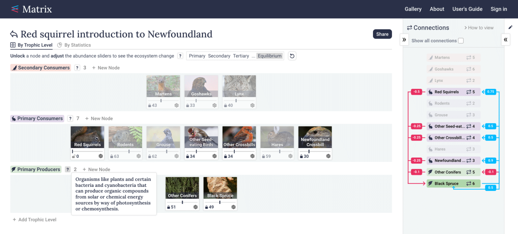This screenshot has height=234, width=518.
Task: Click the Black Spruce abundance slider
Action: [220, 202]
